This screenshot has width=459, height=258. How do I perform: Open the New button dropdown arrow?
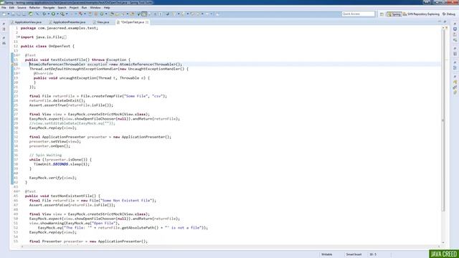pos(9,14)
